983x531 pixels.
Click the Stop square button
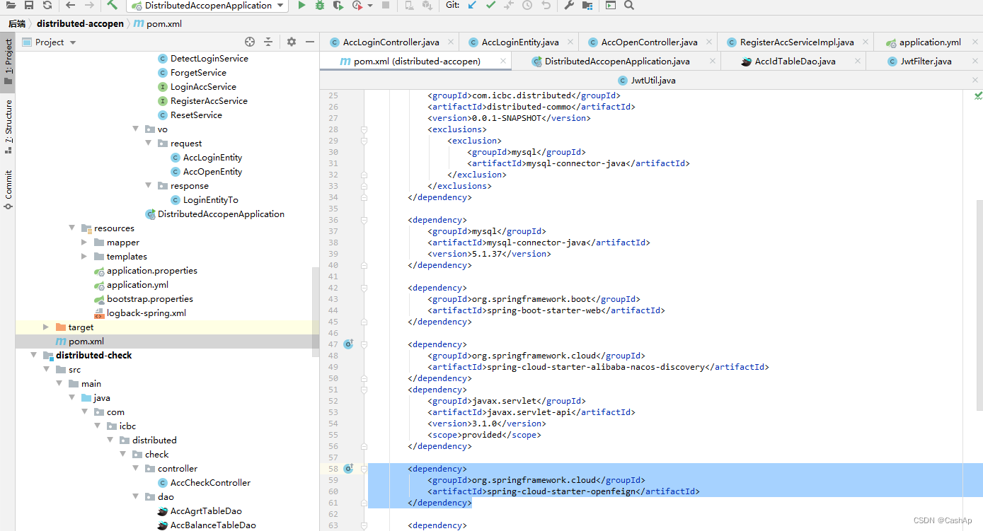[386, 5]
